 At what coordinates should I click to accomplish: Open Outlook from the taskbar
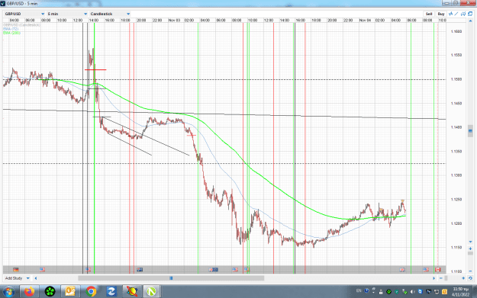coord(70,292)
